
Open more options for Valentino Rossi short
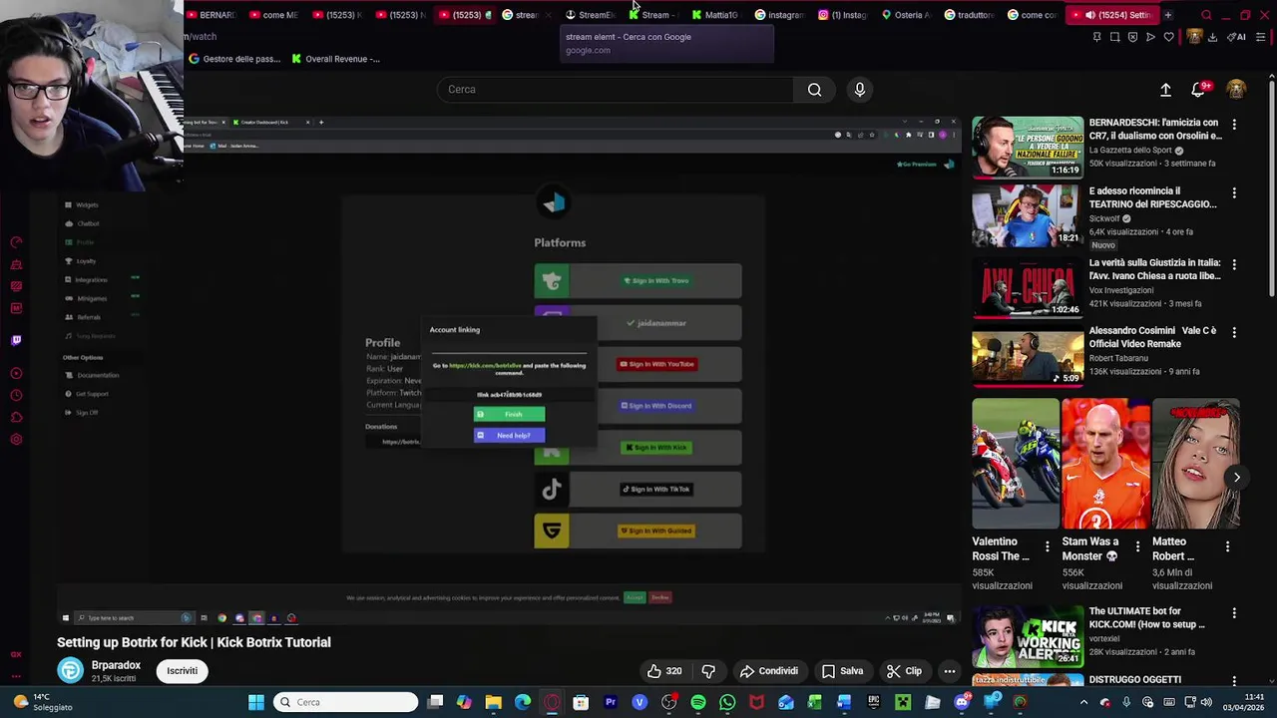(x=1047, y=546)
